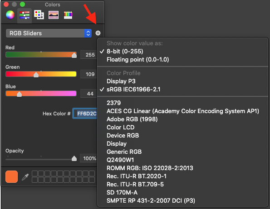Select Generic RGB profile
Viewport: 270px width, 209px height.
pos(182,152)
